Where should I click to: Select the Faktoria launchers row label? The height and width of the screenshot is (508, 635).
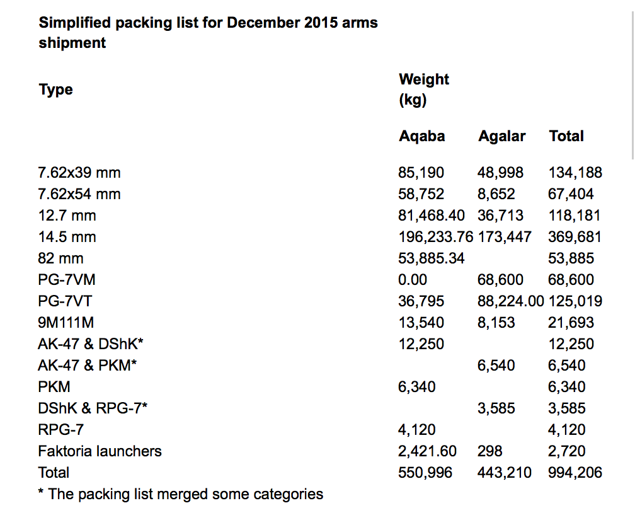tap(100, 451)
